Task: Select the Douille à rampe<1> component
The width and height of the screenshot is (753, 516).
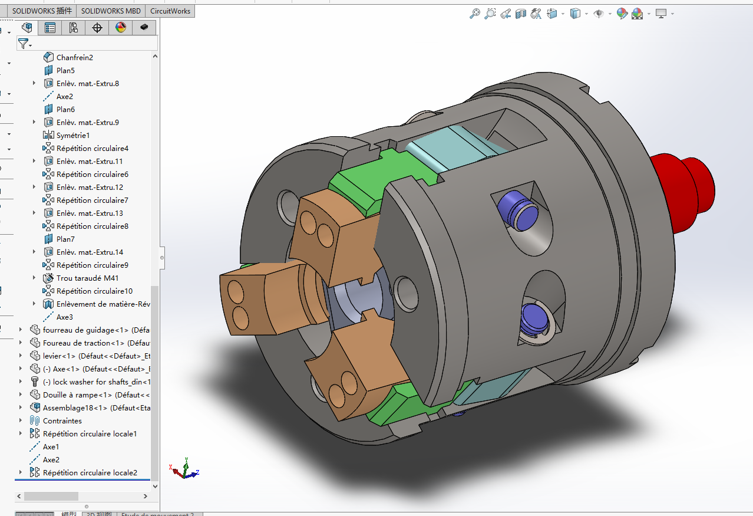Action: [97, 395]
